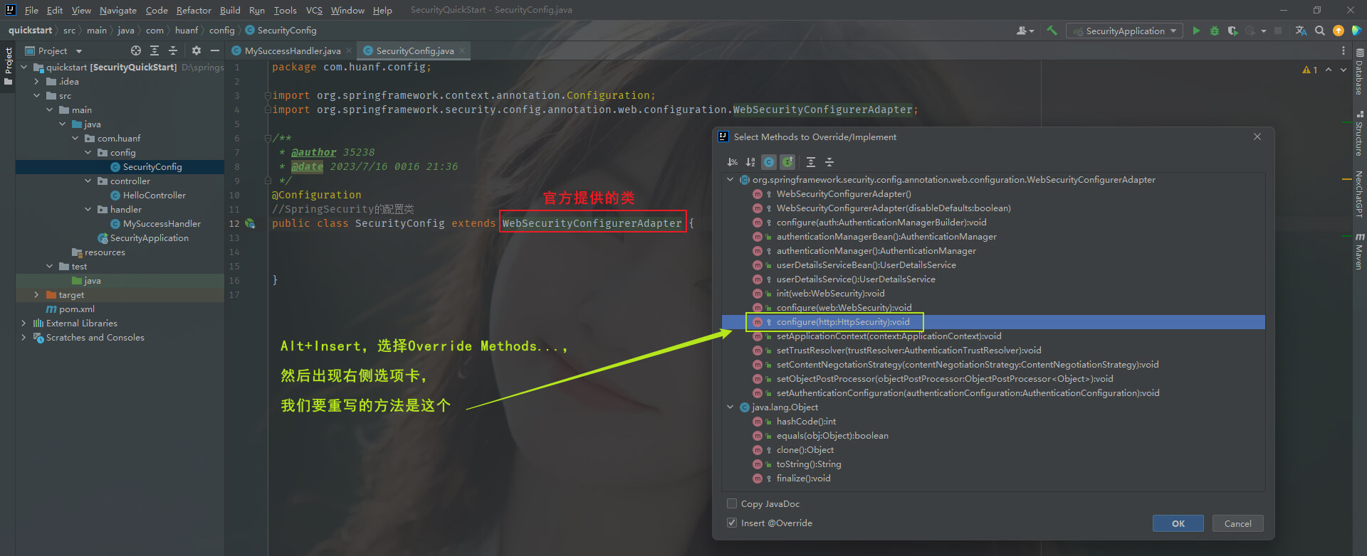
Task: Toggle the Show Classes button in dialog
Action: pos(769,162)
